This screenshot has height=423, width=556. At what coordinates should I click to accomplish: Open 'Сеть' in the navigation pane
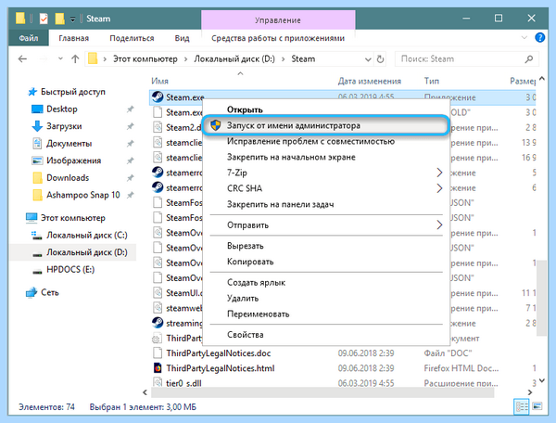click(50, 292)
